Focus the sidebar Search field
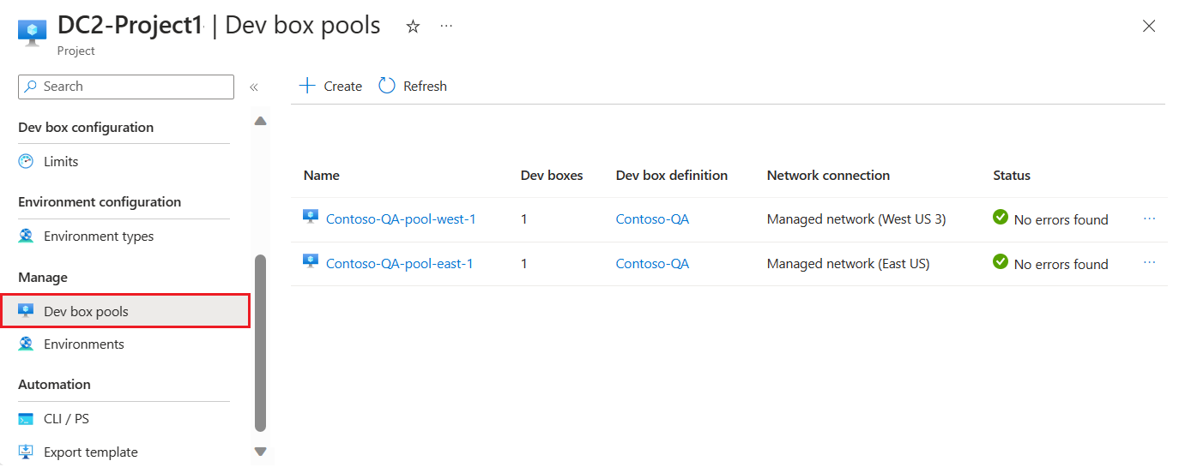This screenshot has width=1179, height=467. pos(126,87)
